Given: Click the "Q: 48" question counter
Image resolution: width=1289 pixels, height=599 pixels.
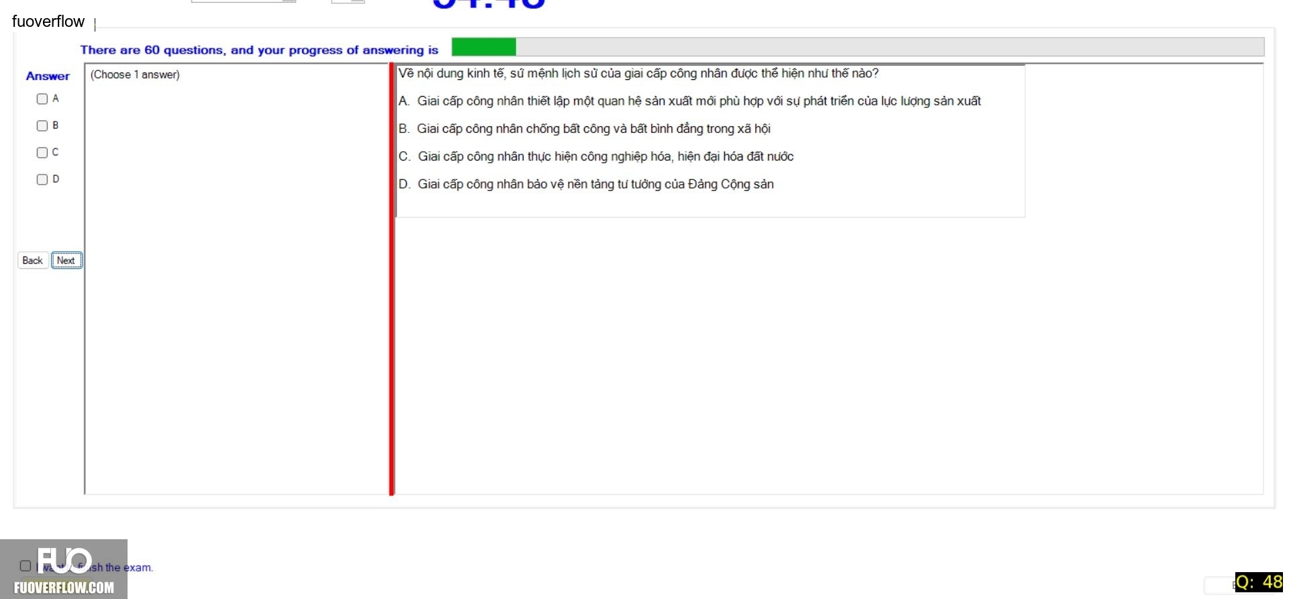Looking at the screenshot, I should [1259, 582].
